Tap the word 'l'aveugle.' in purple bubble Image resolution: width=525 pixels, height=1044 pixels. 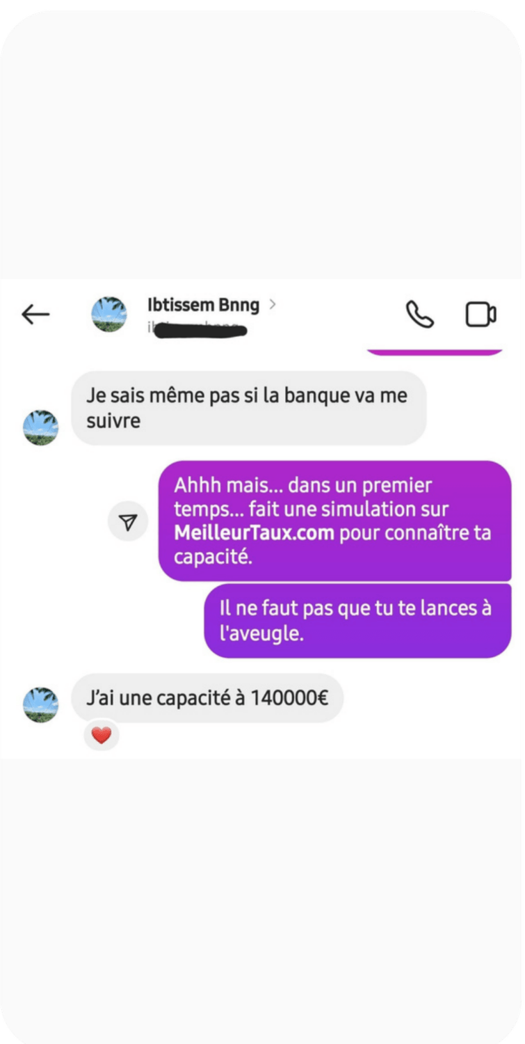coord(261,634)
